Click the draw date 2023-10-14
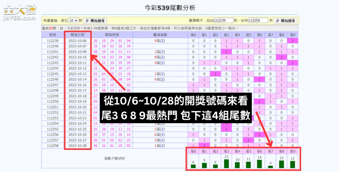 [x=77, y=79]
